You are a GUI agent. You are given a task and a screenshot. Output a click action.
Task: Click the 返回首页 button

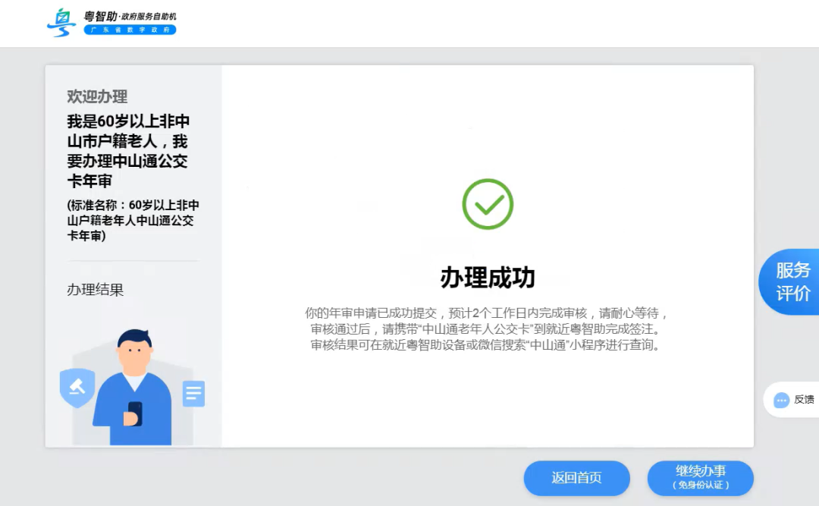(576, 479)
